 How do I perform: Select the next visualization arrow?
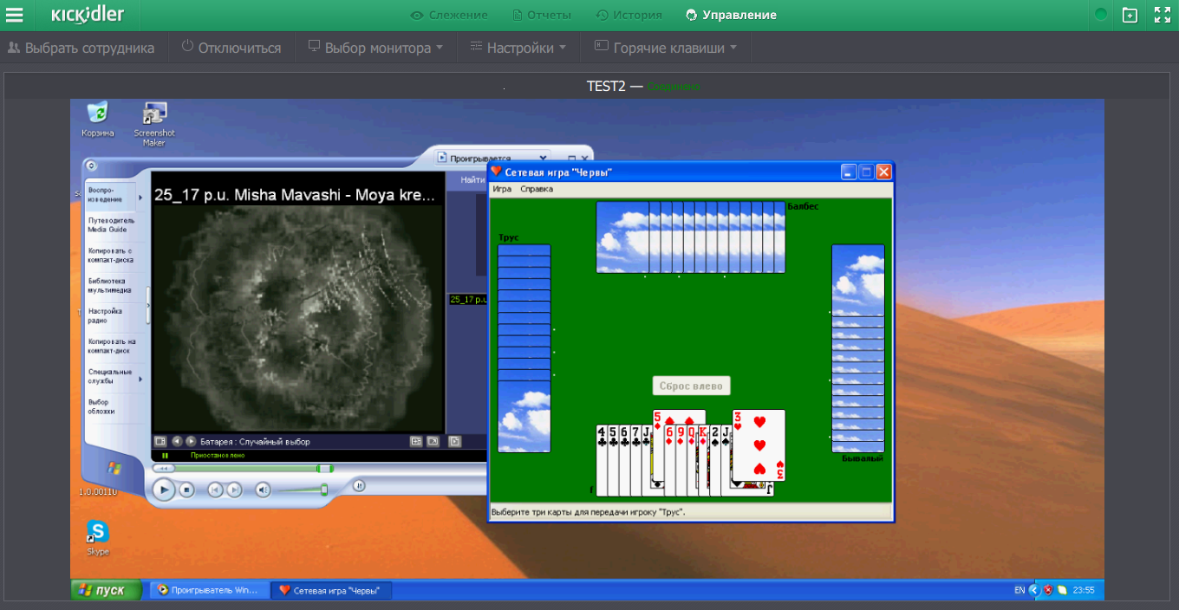191,441
